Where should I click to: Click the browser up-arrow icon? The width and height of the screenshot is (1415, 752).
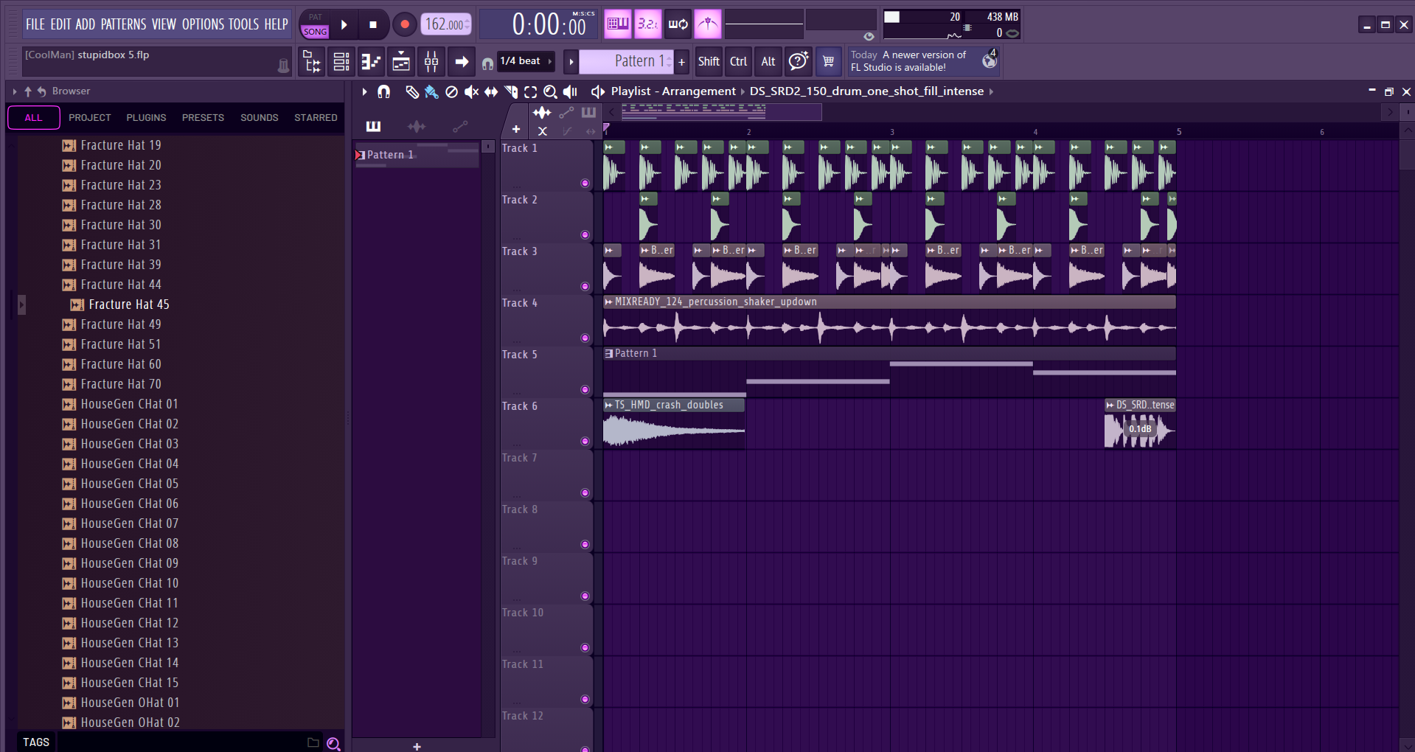pos(28,91)
